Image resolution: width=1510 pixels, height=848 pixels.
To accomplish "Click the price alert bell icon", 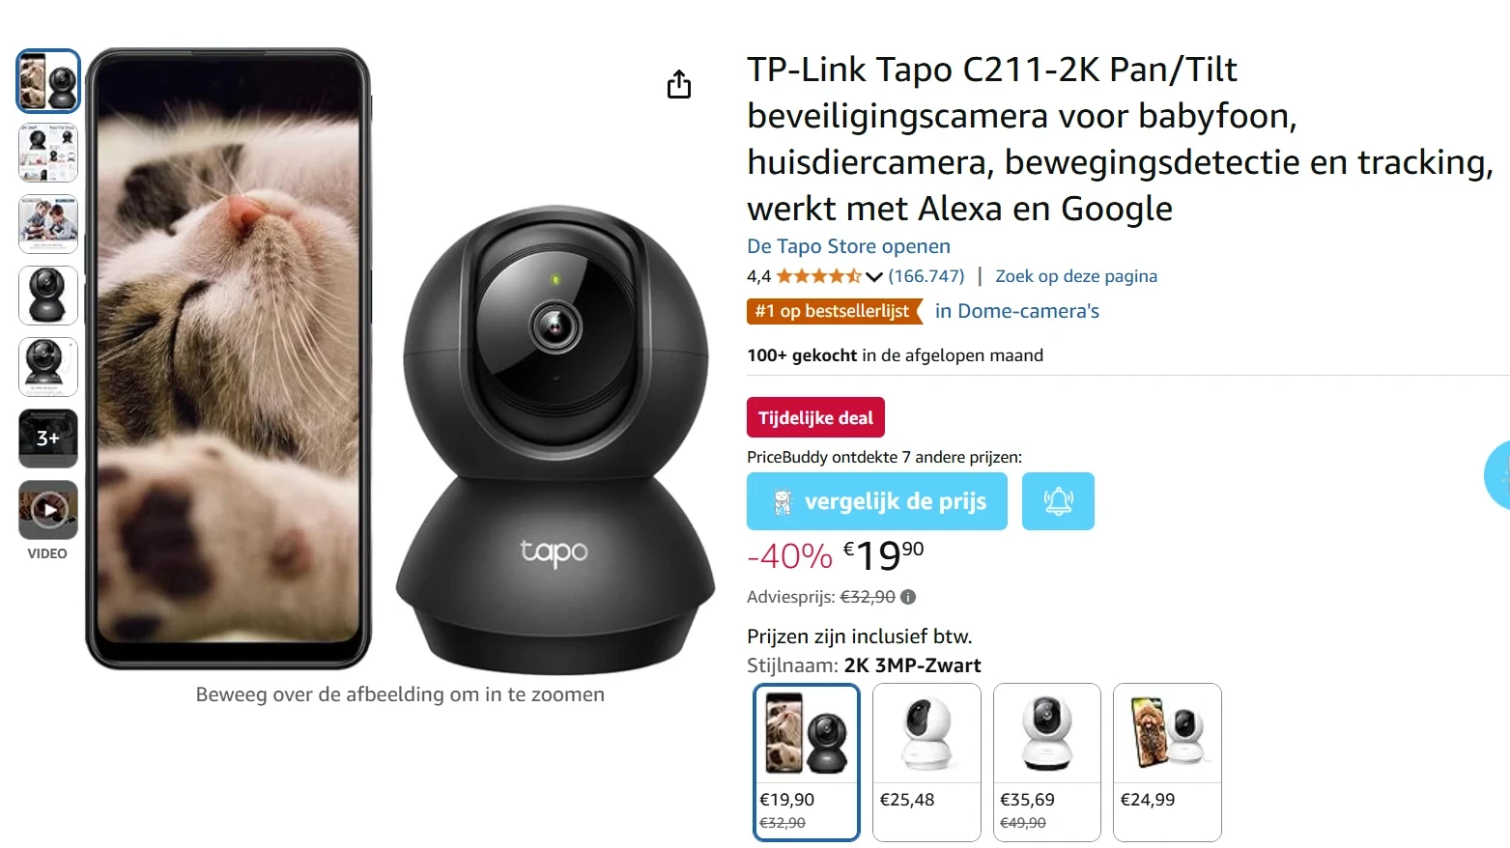I will click(1058, 501).
